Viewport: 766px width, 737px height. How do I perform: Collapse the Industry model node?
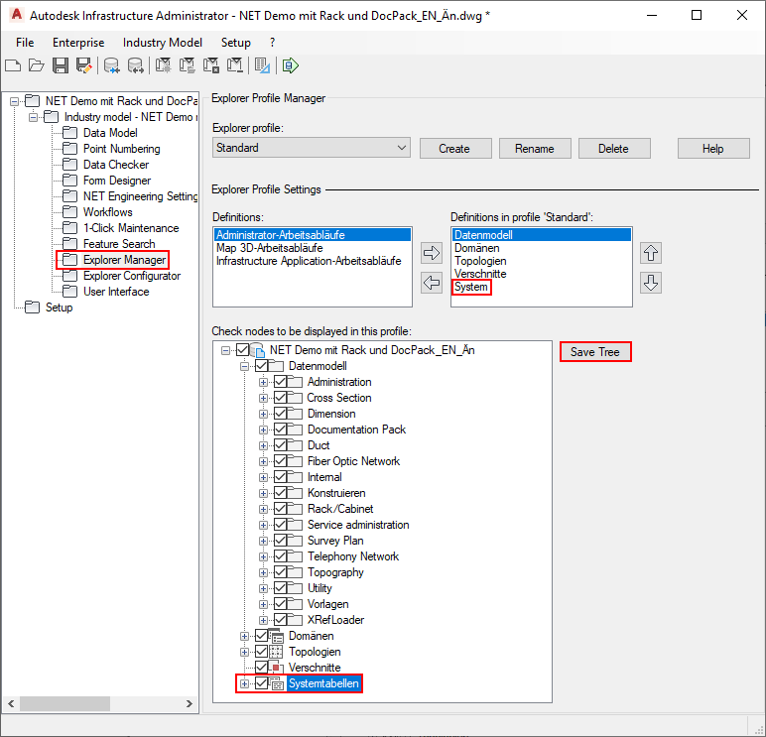(33, 117)
